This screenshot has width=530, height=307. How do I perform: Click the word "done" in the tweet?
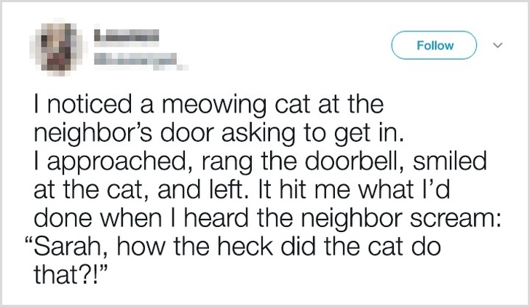(63, 218)
